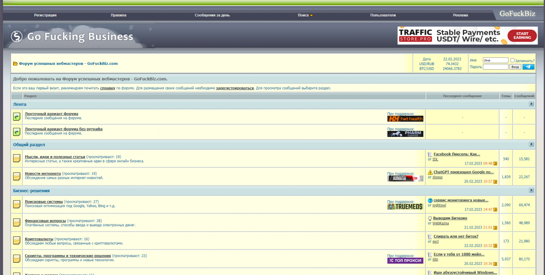This screenshot has width=545, height=275.
Task: Click the Traffic Store.pro ad banner
Action: tap(467, 36)
